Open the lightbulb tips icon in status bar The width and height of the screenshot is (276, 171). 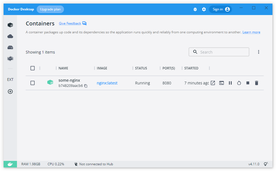(266, 164)
